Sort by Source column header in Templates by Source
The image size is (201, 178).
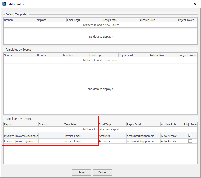tap(20, 55)
